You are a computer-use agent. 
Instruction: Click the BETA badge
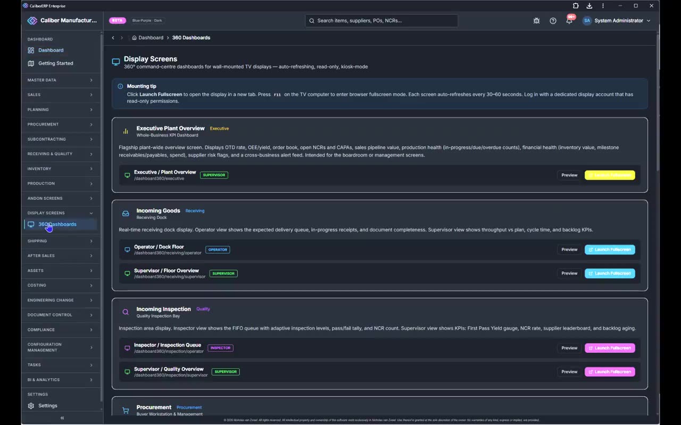pos(118,21)
